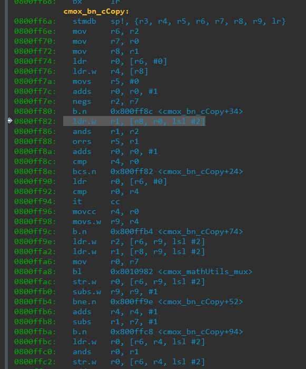Screen dimensions: 306x369
Task: Click the cmp r4, r0 instruction
Action: 106,161
